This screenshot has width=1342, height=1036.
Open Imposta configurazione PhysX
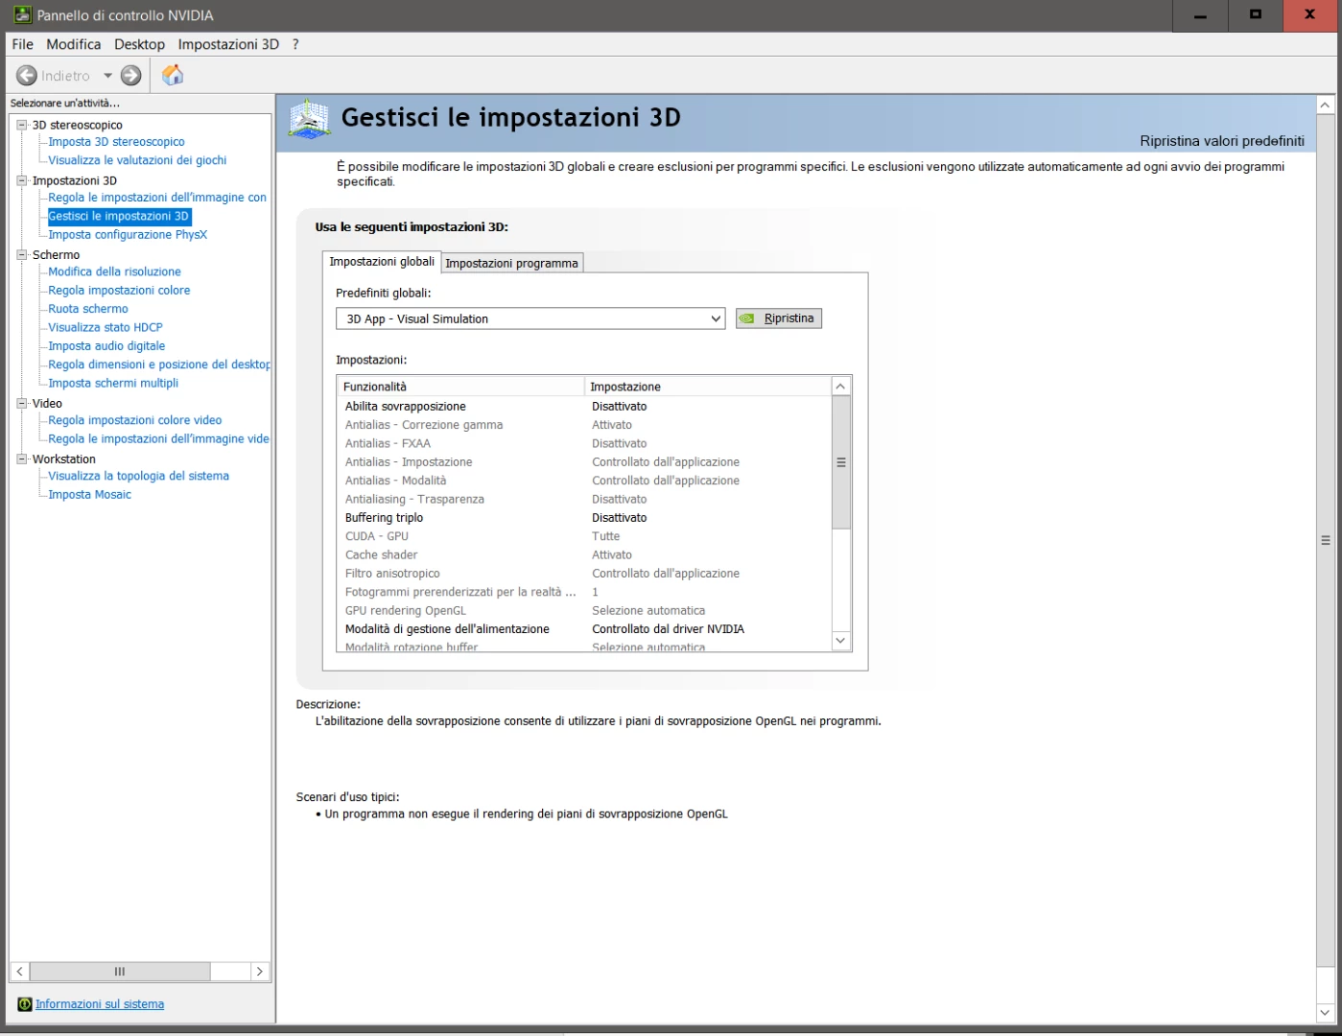128,235
